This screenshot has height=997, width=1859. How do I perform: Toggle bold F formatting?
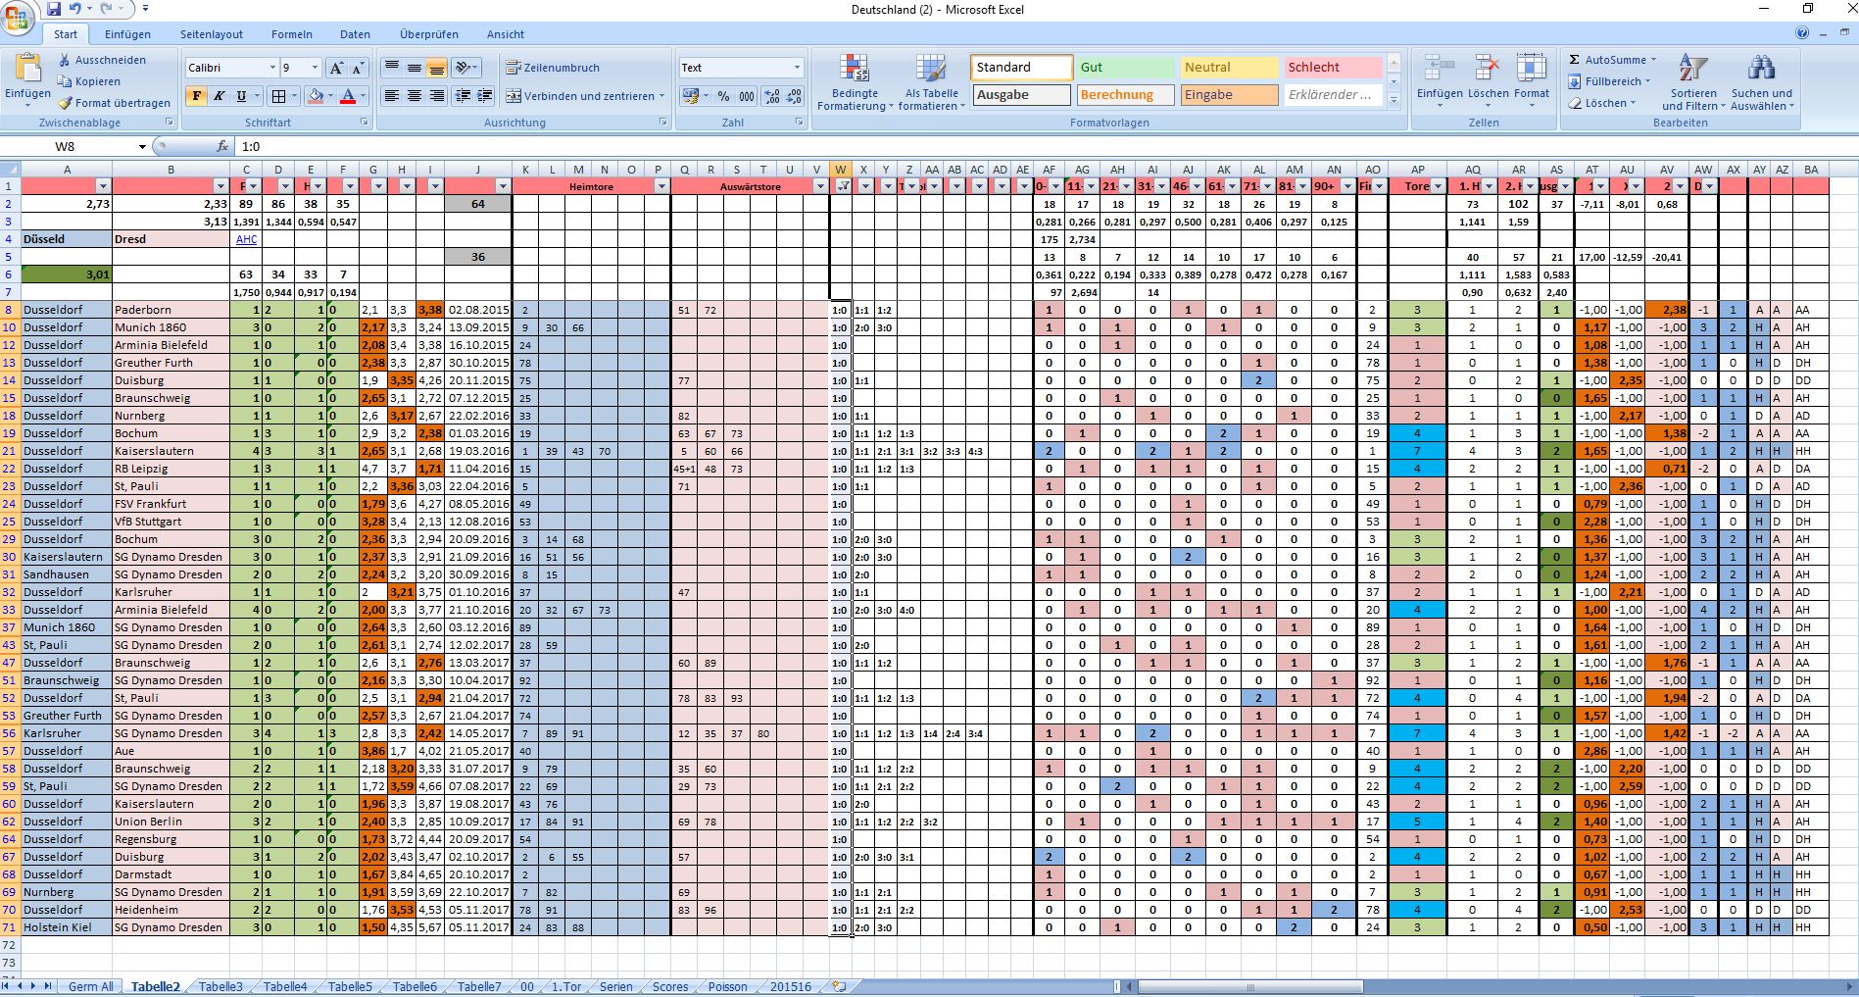click(x=196, y=96)
